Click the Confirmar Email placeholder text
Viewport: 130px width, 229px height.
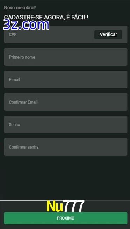[23, 102]
